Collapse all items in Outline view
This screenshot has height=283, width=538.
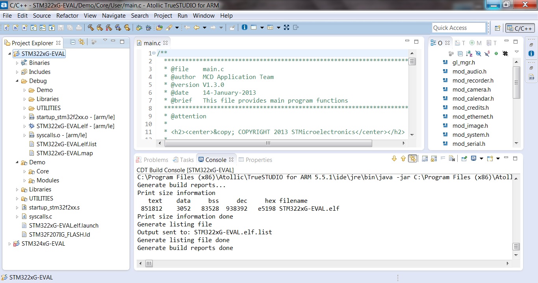[460, 53]
